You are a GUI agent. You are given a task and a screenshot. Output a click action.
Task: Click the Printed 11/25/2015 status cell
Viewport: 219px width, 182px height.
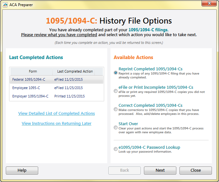pos(69,96)
